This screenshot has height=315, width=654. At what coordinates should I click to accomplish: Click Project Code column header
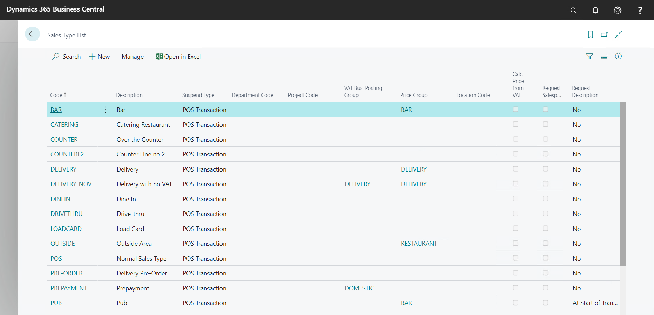pyautogui.click(x=303, y=95)
